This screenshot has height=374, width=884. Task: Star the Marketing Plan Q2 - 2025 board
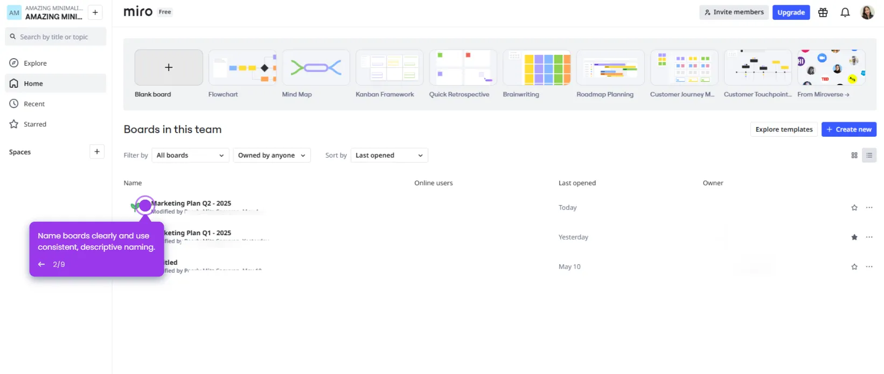pyautogui.click(x=854, y=208)
